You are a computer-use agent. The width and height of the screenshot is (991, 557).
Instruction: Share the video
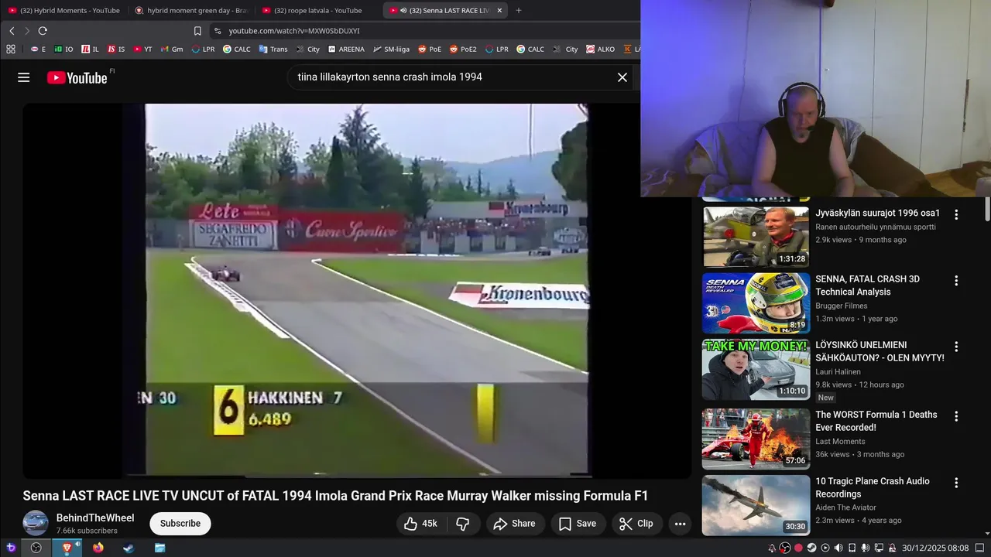[514, 524]
